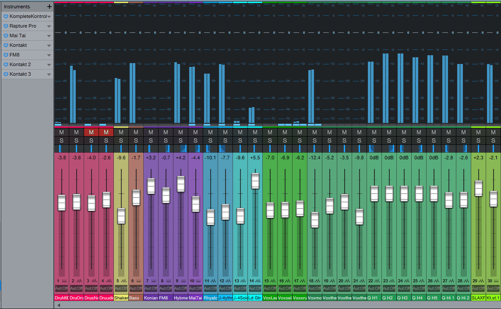Solo the Bass channel
This screenshot has height=309, width=501.
pyautogui.click(x=136, y=140)
